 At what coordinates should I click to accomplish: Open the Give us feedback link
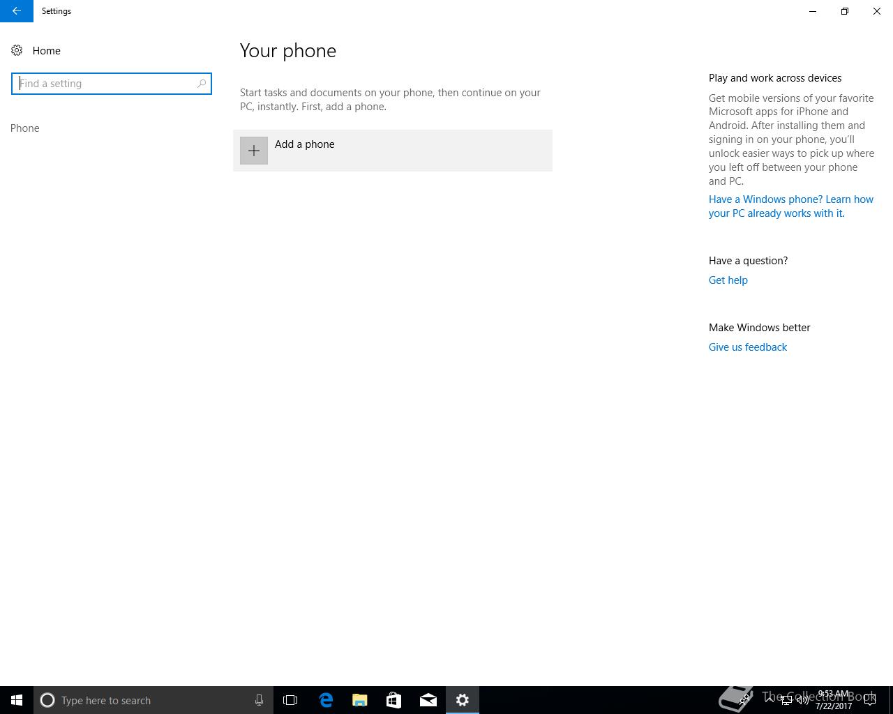747,347
